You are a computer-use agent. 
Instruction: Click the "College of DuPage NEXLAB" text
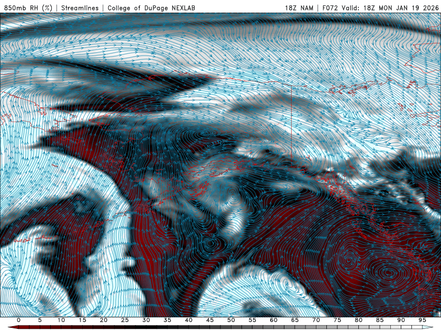pos(151,8)
